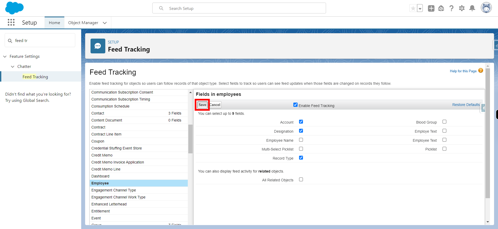Toggle the Enable Feed Tracking checkbox
The height and width of the screenshot is (229, 498).
(x=295, y=105)
